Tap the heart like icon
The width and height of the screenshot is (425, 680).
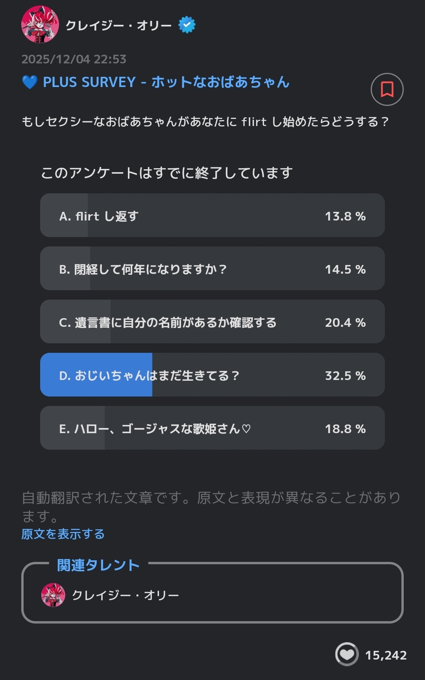pyautogui.click(x=347, y=654)
